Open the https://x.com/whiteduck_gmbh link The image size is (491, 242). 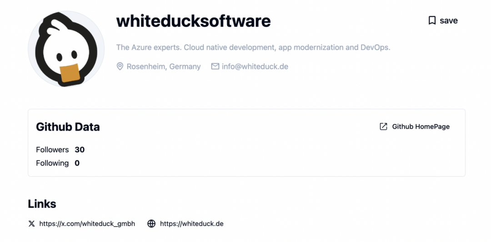click(x=87, y=224)
